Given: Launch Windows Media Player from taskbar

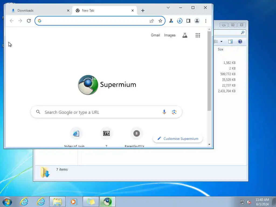Looking at the screenshot, I should point(73,202).
